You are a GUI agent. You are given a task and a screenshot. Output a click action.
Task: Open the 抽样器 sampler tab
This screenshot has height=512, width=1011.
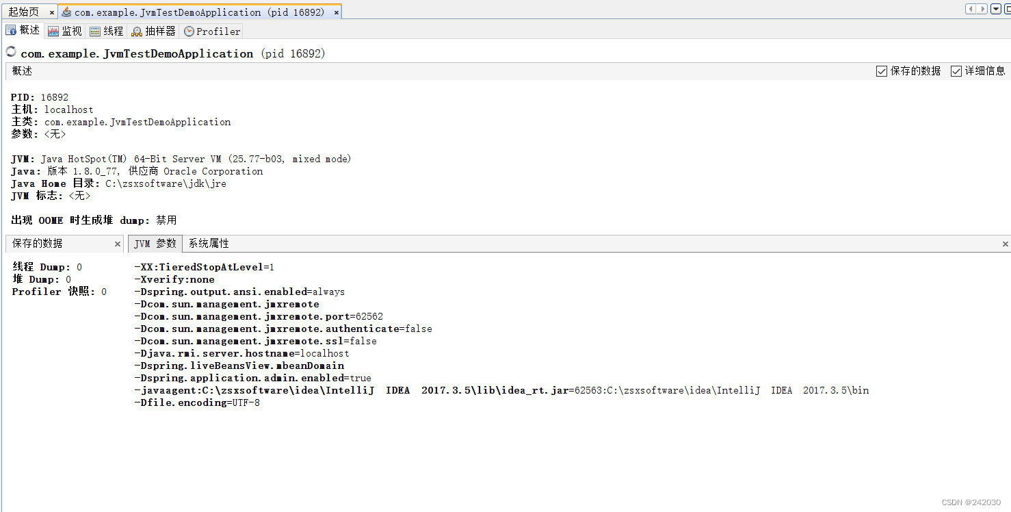pyautogui.click(x=154, y=31)
